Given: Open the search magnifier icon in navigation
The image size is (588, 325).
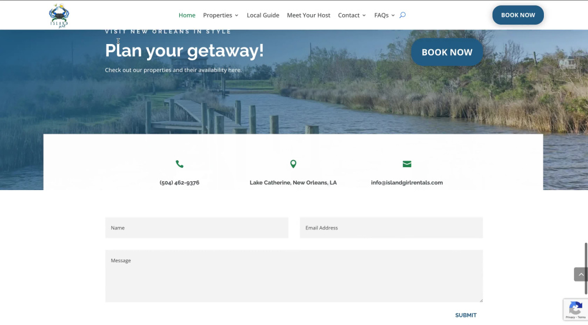Looking at the screenshot, I should click(x=402, y=15).
